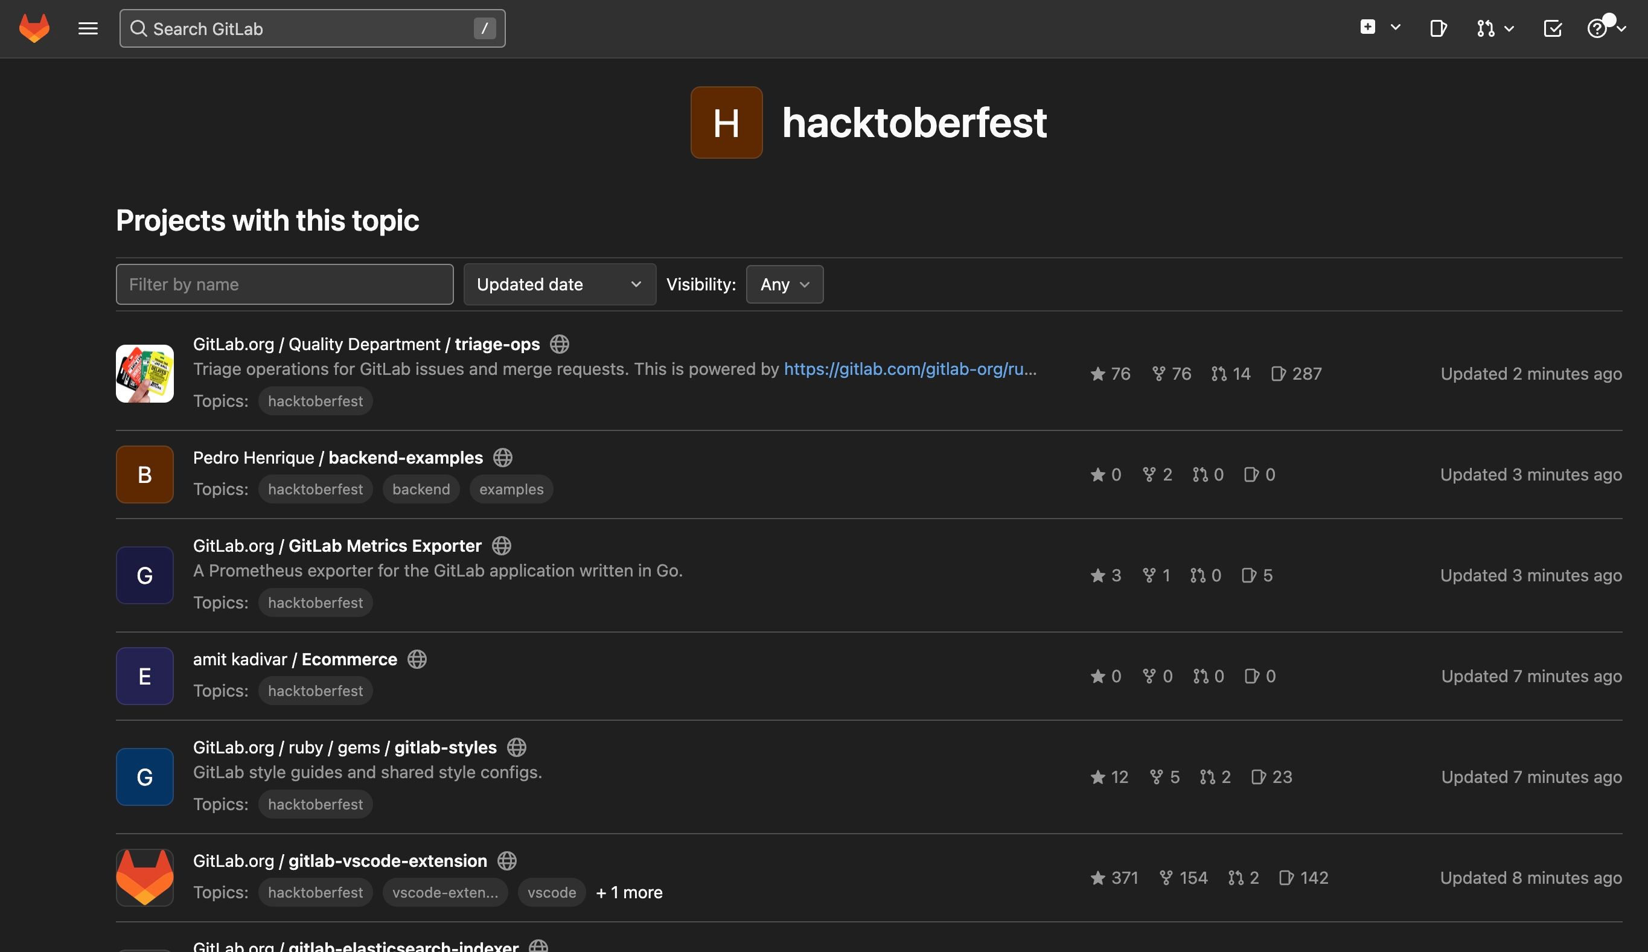Open the merge requests icon in top bar

click(x=1484, y=28)
